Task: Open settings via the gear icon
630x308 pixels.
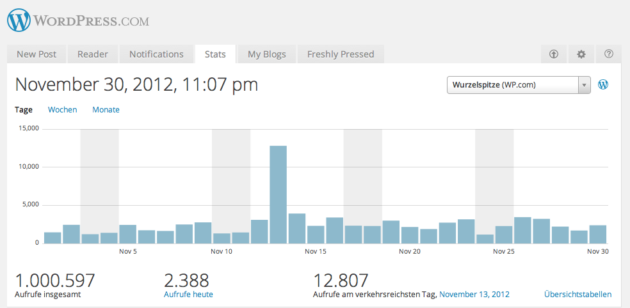Action: pyautogui.click(x=581, y=54)
